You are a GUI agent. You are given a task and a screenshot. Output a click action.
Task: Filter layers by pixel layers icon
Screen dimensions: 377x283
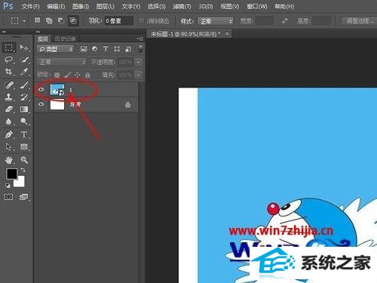84,49
